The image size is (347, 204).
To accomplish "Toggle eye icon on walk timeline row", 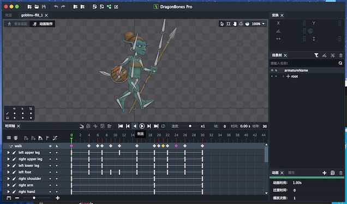I will click(x=50, y=146).
